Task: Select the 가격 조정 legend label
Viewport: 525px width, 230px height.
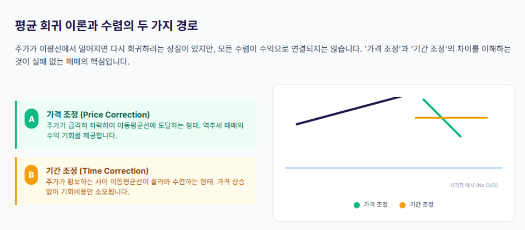Action: [375, 205]
